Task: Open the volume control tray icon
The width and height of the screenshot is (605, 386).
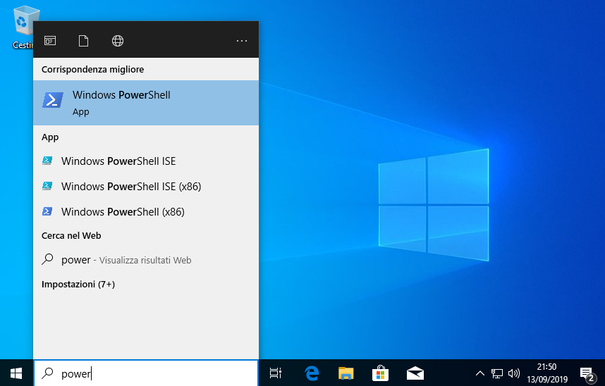Action: (514, 373)
